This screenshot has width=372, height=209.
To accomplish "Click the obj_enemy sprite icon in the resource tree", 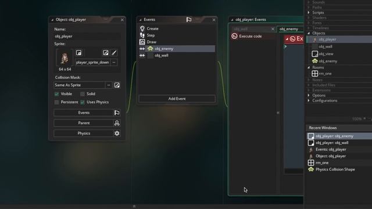I will tap(315, 61).
